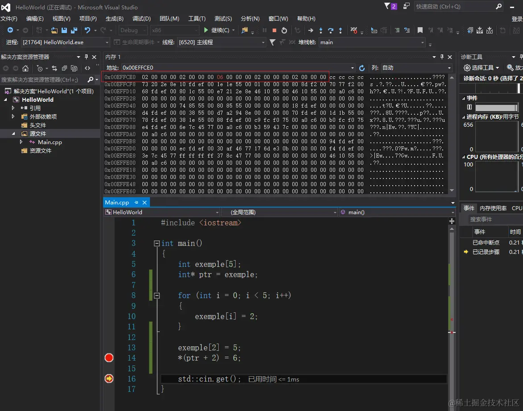
Task: Refresh the memory window address view
Action: tap(362, 68)
